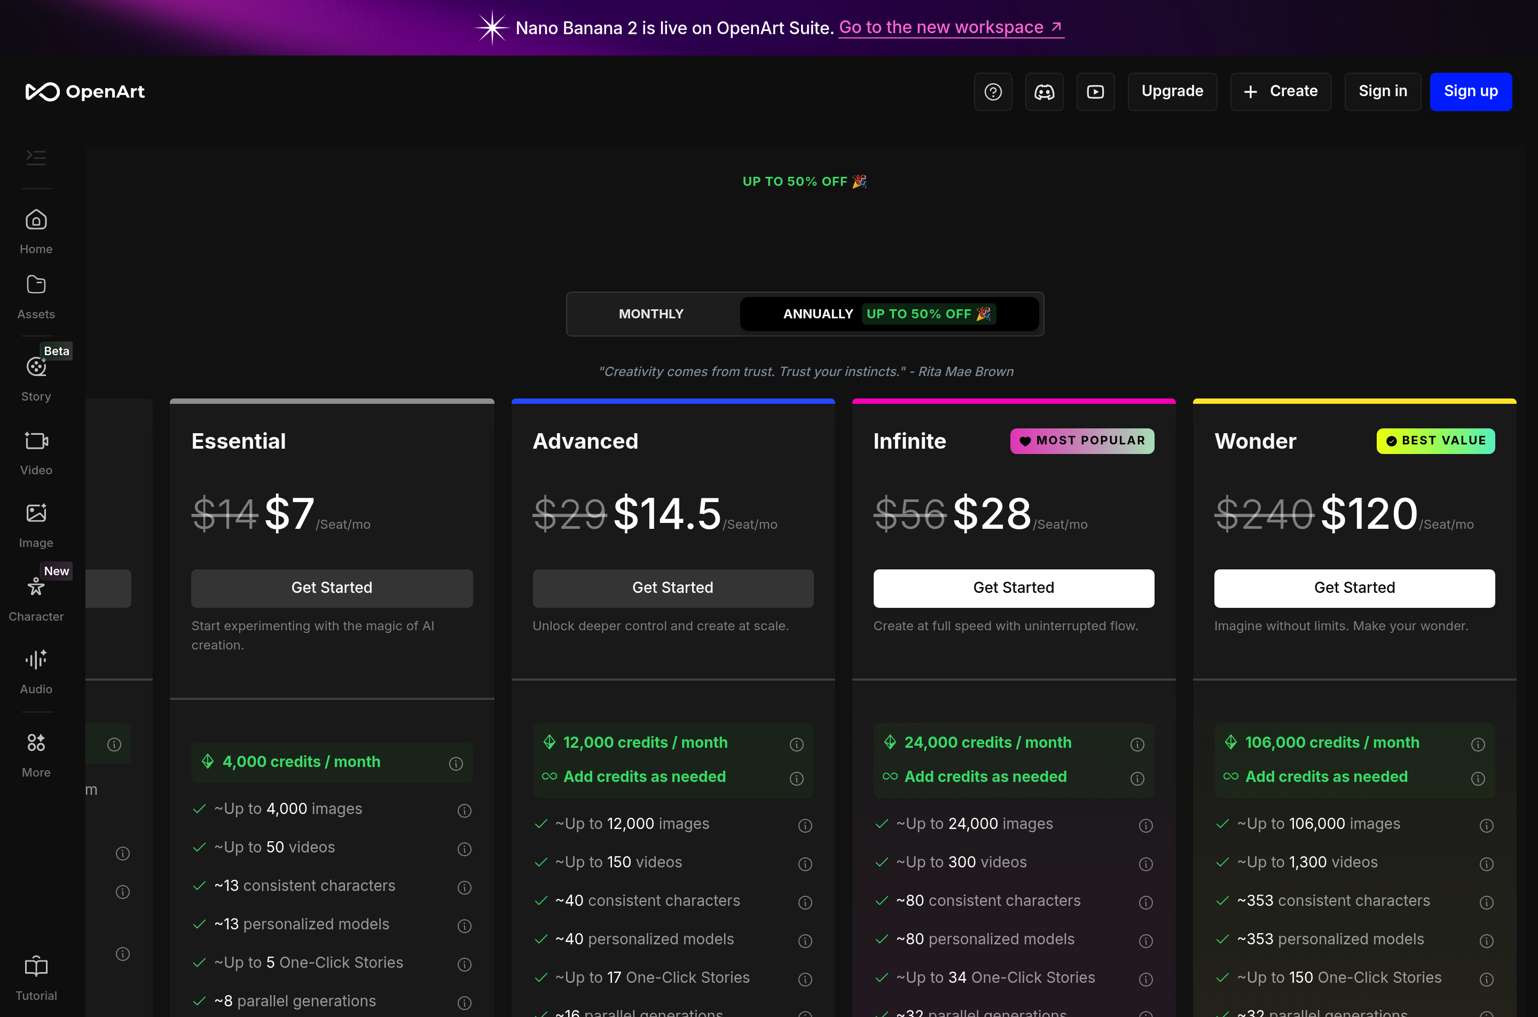The height and width of the screenshot is (1017, 1538).
Task: Click the Discord icon in header
Action: coord(1044,91)
